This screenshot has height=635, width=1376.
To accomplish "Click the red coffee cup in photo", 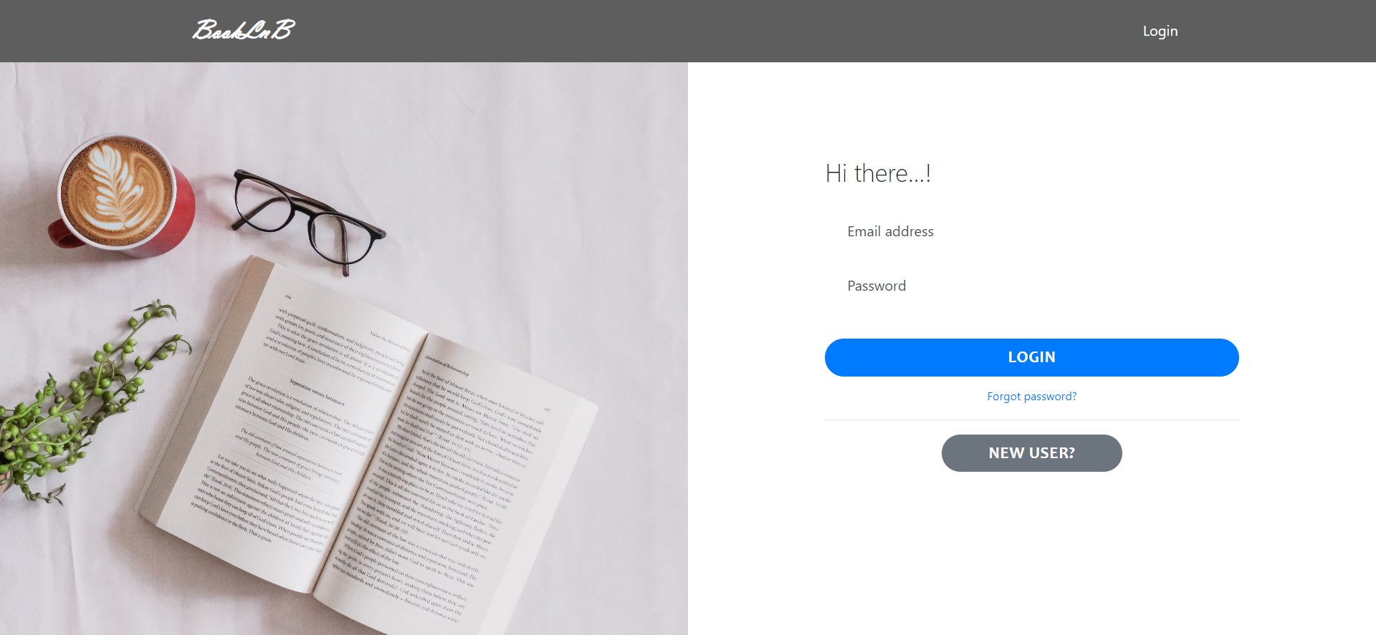I will (x=123, y=195).
